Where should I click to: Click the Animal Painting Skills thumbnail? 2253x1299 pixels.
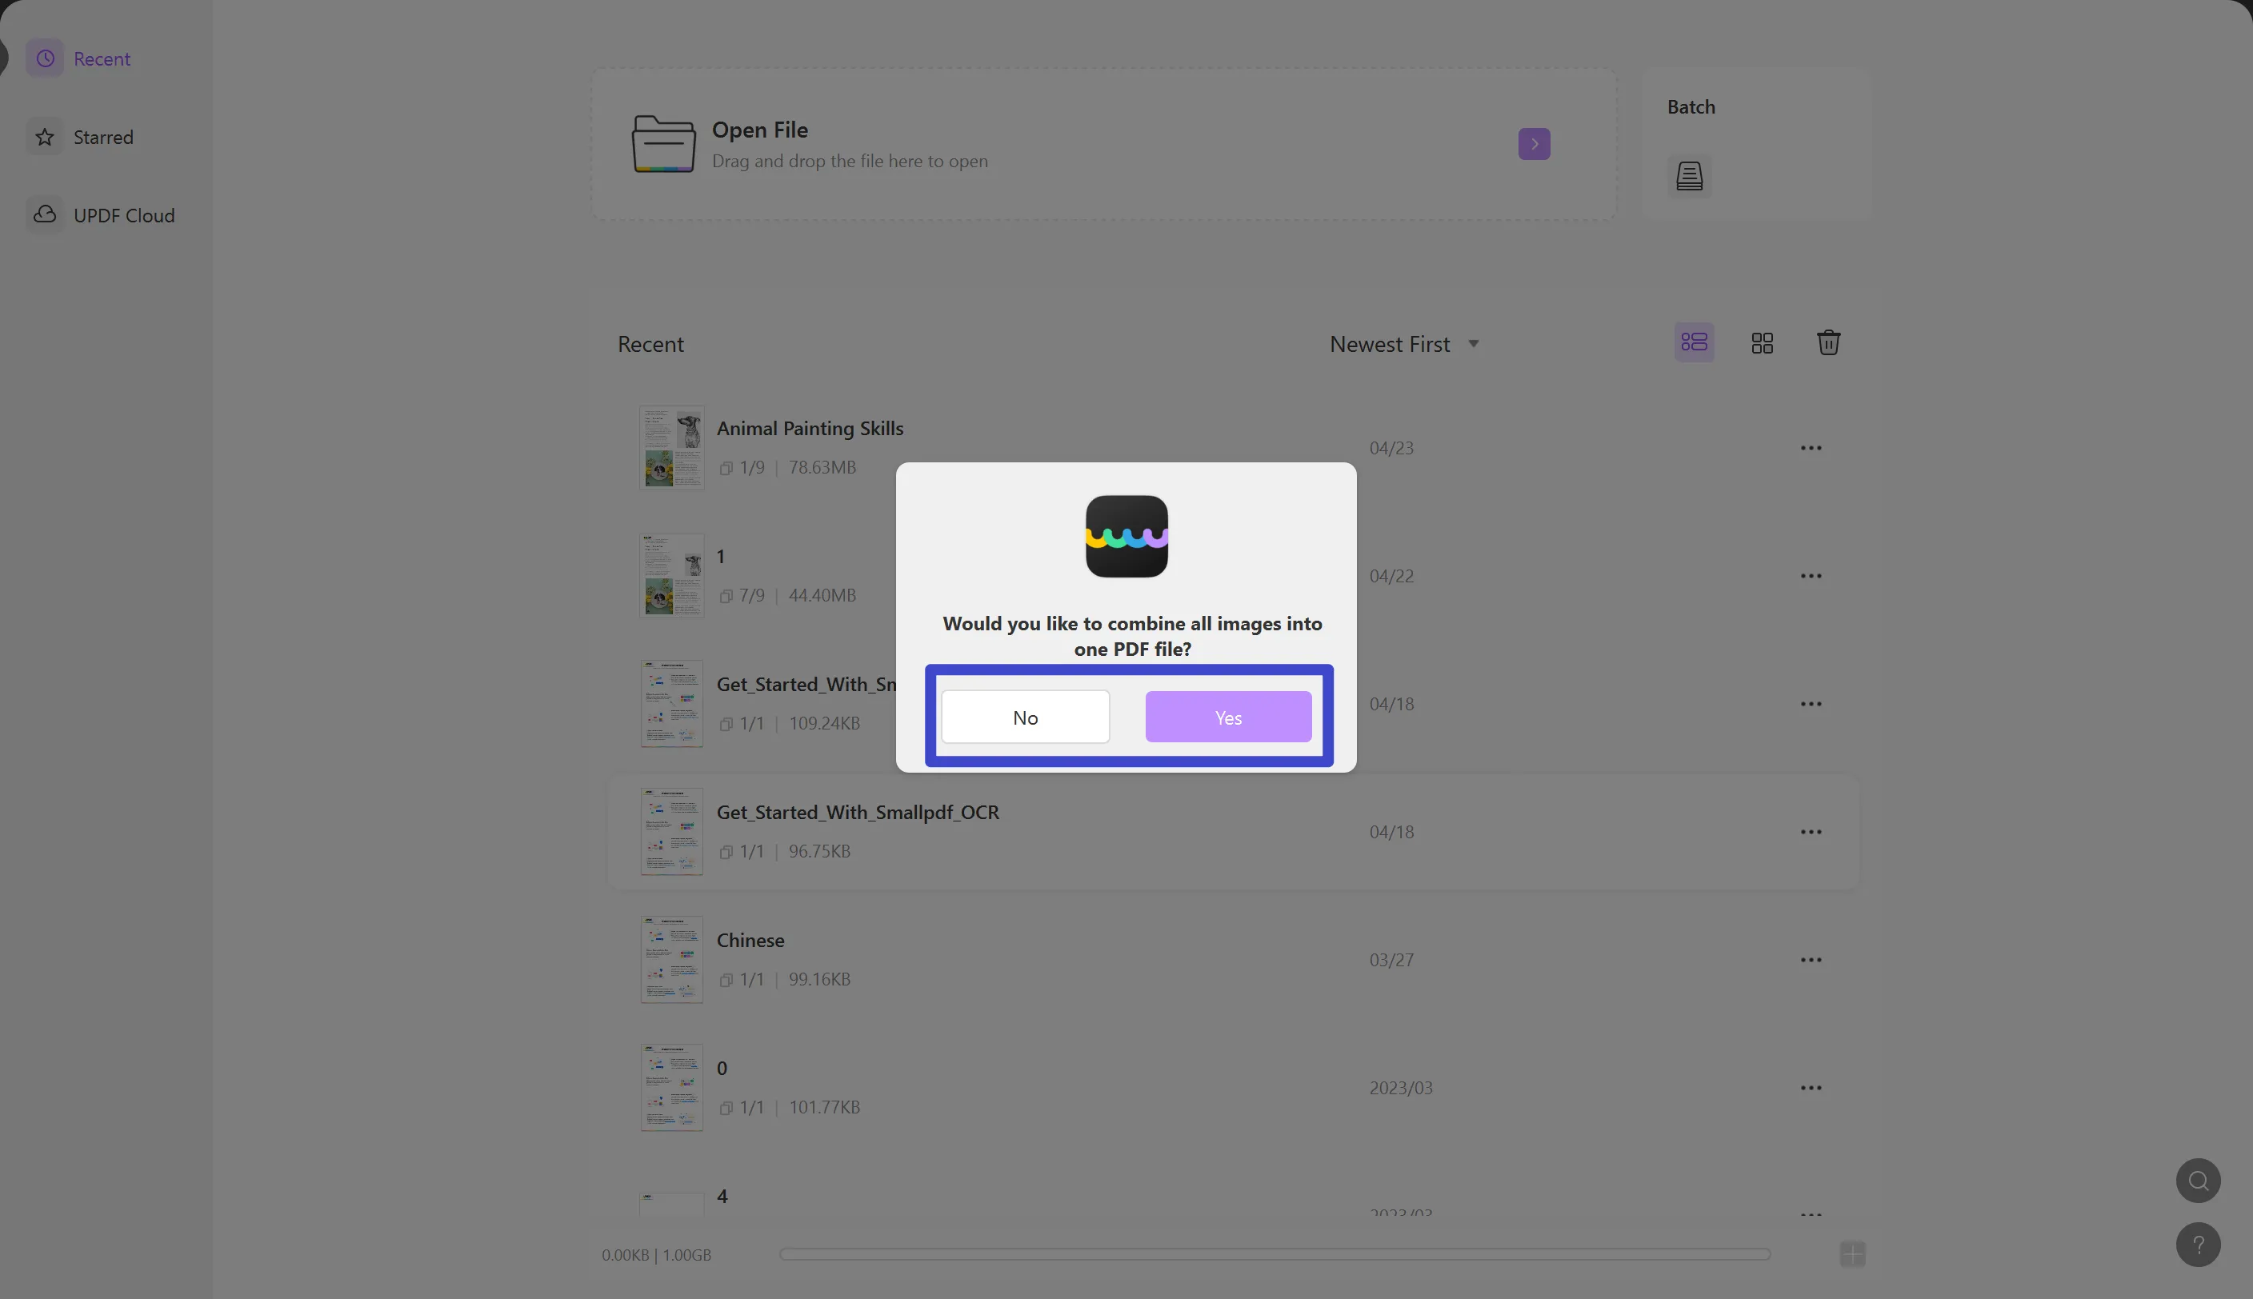tap(670, 447)
